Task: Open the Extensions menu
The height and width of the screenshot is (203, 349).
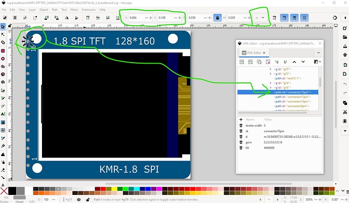Action: tap(89, 9)
